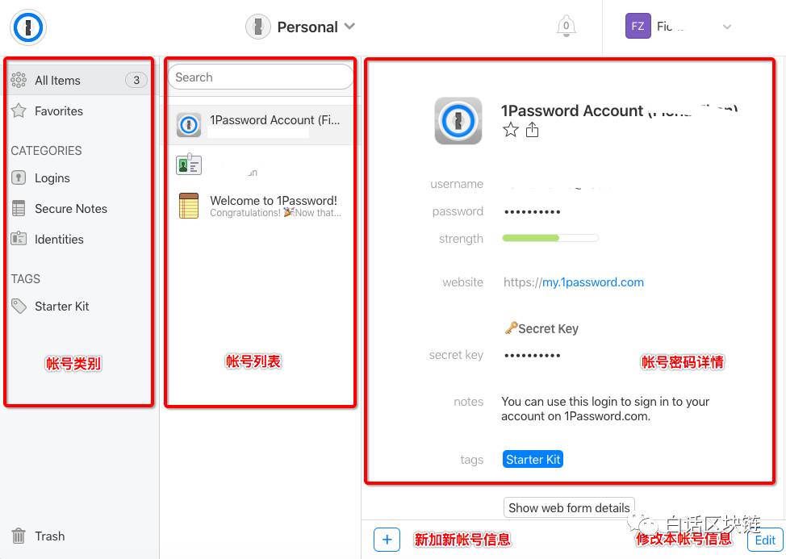Click the blue Starter Kit tag pill
Image resolution: width=786 pixels, height=559 pixels.
pos(533,459)
